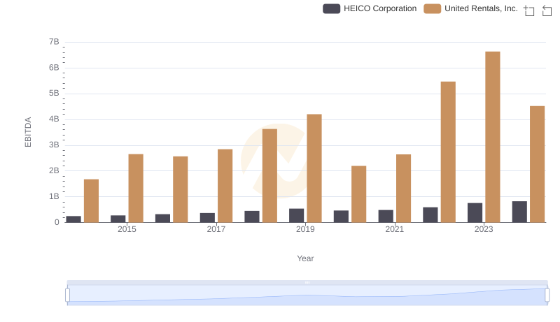Click the EBITDA axis title
560x322 pixels.
coord(28,132)
